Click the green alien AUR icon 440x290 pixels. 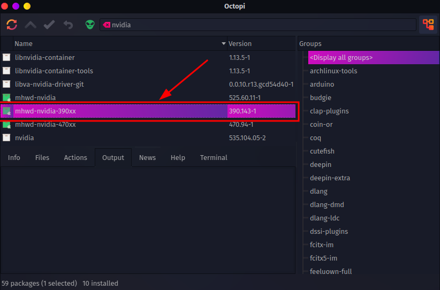pyautogui.click(x=90, y=25)
